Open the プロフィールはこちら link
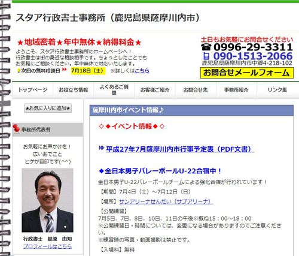Screen dimensions: 299x256 coord(47,246)
